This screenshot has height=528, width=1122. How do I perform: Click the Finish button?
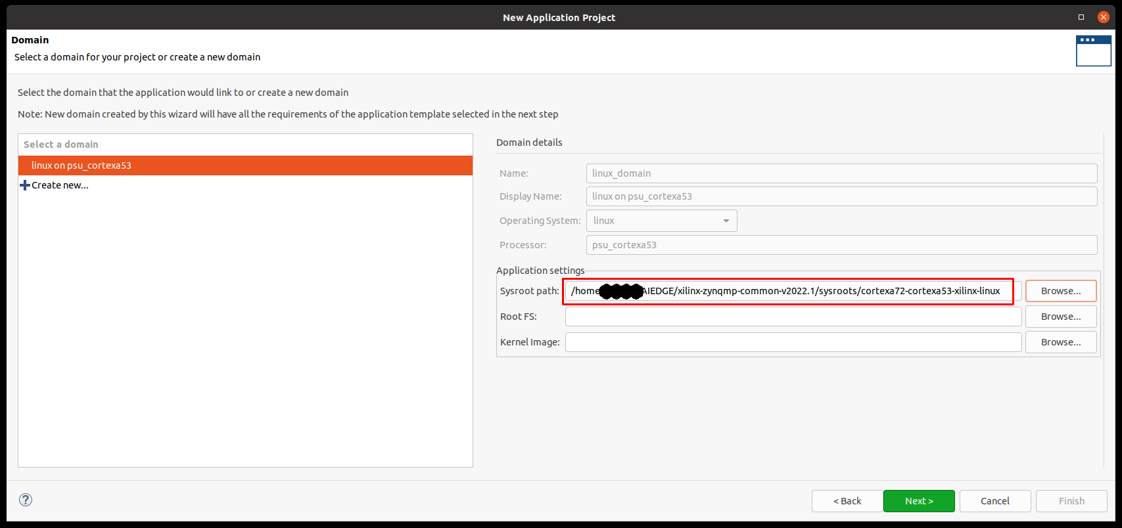[1071, 501]
